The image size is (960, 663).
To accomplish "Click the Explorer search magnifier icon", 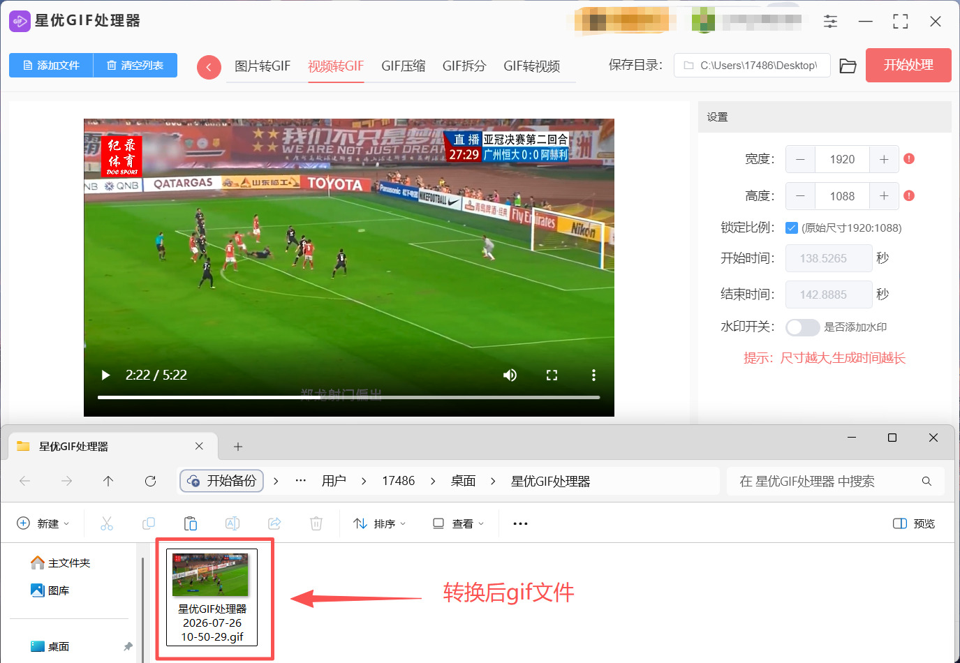I will coord(926,481).
